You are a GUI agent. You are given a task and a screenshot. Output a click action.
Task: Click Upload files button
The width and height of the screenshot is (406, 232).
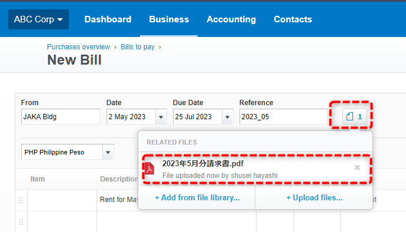coord(314,197)
